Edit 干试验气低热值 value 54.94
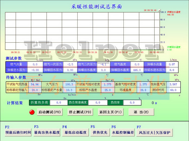This screenshot has width=189, height=141. tap(35, 84)
